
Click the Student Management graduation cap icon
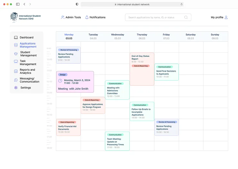click(x=16, y=54)
